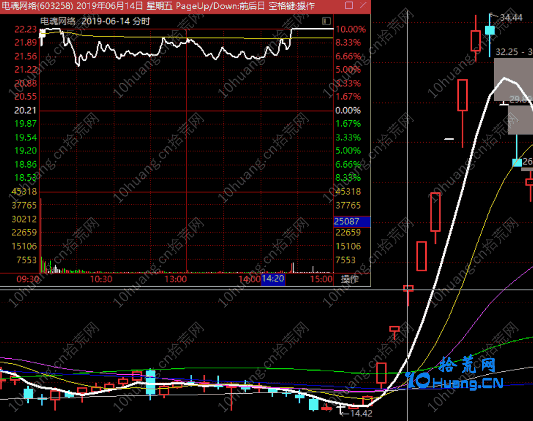
Task: Open the 操作 menu at the bottom right
Action: tap(350, 279)
